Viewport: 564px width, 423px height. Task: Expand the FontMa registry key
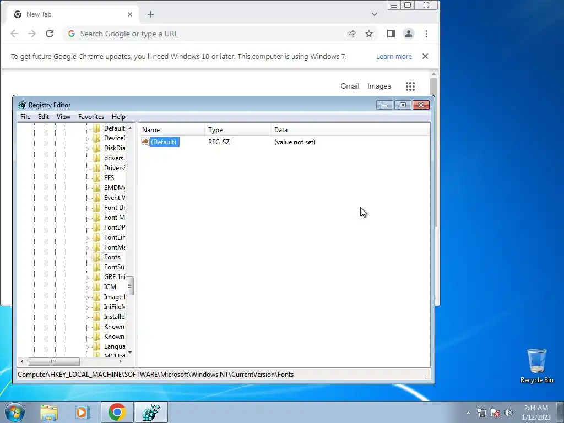coord(87,248)
